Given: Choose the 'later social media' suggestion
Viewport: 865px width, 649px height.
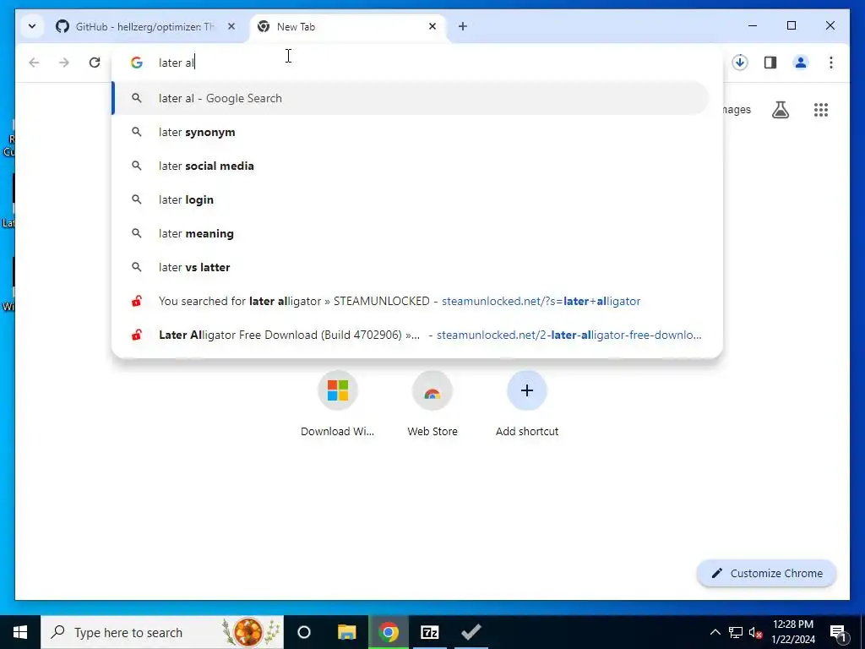Looking at the screenshot, I should pyautogui.click(x=411, y=166).
